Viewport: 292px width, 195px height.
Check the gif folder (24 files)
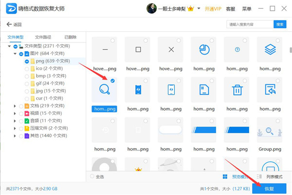26,84
